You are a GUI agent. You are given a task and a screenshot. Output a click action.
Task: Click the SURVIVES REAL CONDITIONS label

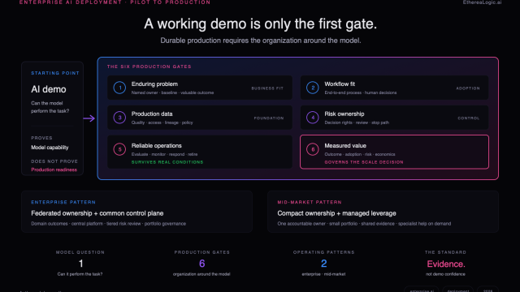167,162
